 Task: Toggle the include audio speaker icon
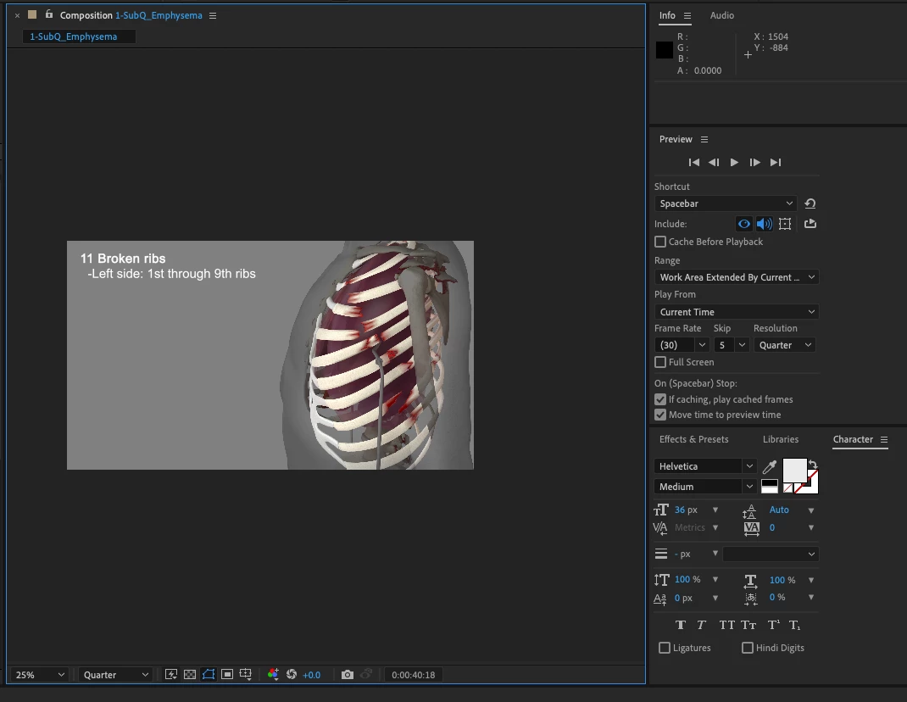coord(764,224)
